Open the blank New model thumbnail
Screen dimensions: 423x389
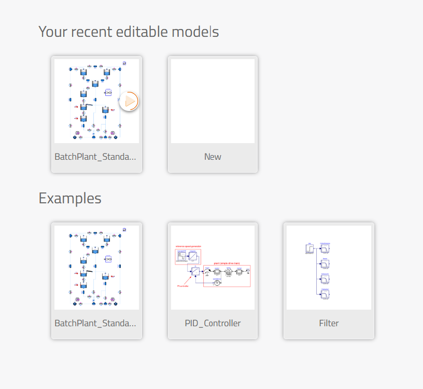tap(213, 101)
